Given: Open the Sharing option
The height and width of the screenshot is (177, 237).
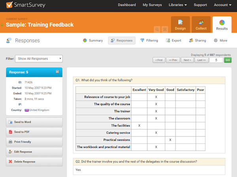Looking at the screenshot, I should pyautogui.click(x=192, y=40).
